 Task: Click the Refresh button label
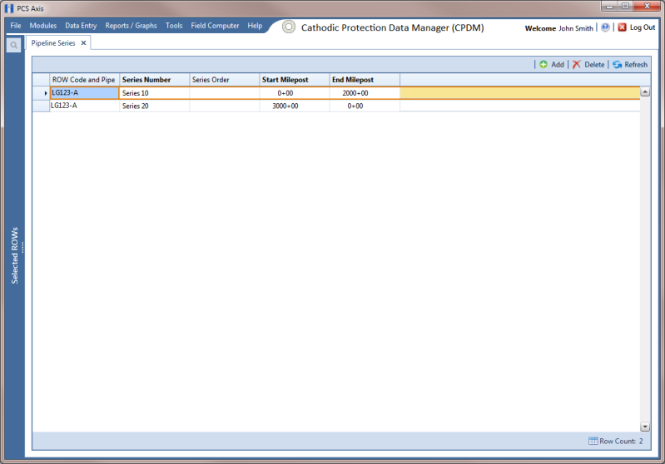[636, 64]
